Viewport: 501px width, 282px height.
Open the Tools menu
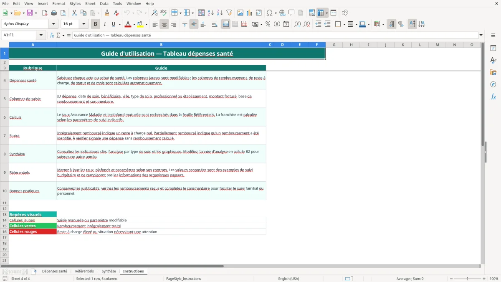pyautogui.click(x=117, y=3)
